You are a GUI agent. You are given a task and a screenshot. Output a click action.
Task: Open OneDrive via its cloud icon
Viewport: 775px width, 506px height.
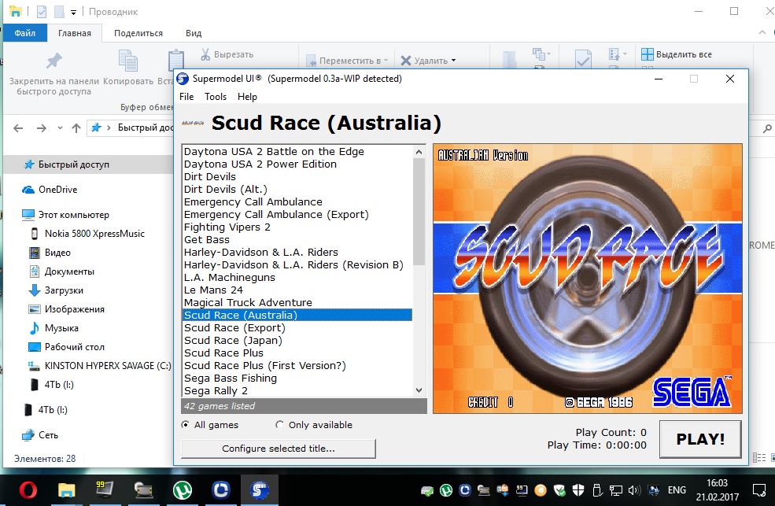click(28, 190)
